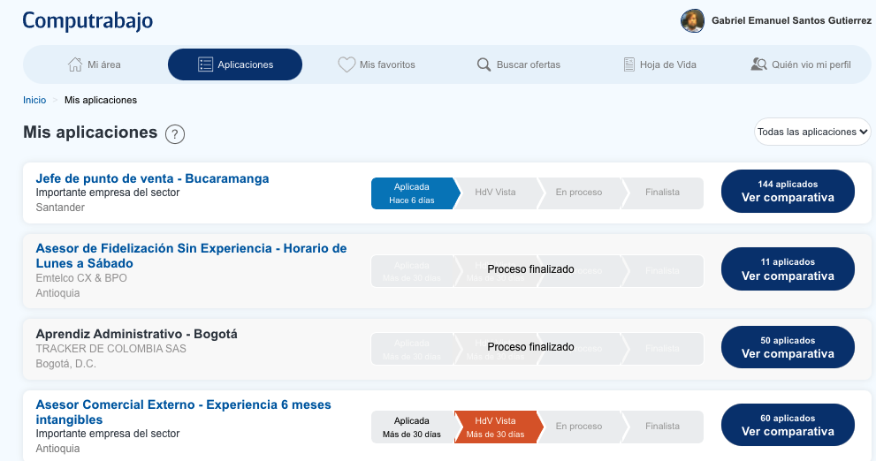
Task: Open Gabriel Emanuel Santos Gutierrez user menu
Action: point(791,20)
